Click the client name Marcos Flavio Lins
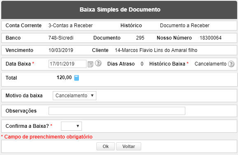 point(156,50)
